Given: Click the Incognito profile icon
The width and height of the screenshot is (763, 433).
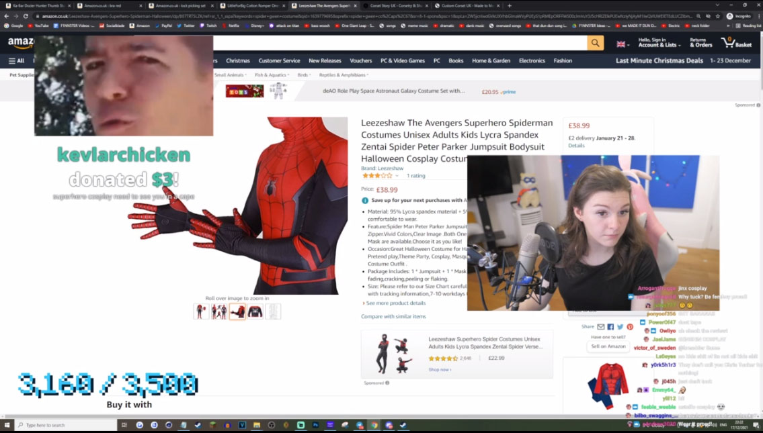Looking at the screenshot, I should point(739,16).
